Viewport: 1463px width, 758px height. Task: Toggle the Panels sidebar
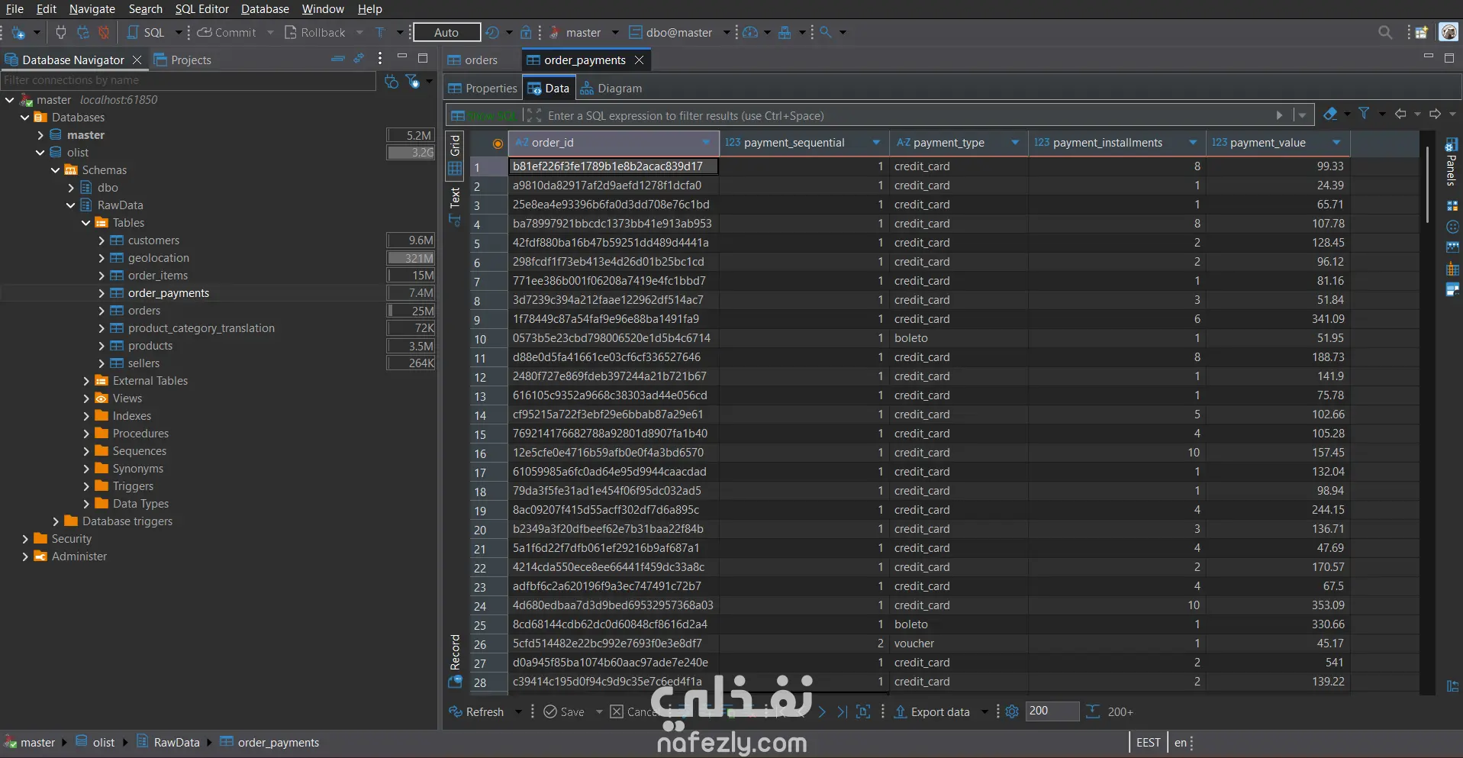(x=1452, y=162)
